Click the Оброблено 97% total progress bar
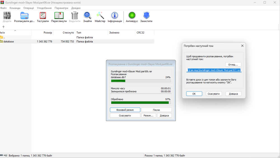280x158 pixels. (141, 103)
